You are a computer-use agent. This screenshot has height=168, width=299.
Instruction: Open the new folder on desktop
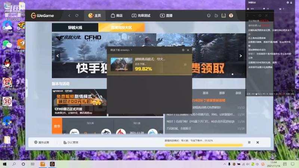click(x=7, y=142)
